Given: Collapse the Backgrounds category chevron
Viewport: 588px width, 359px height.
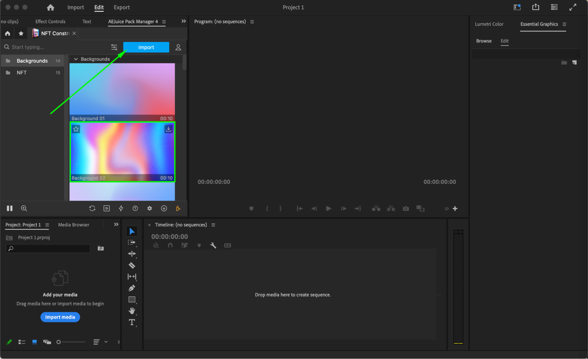Looking at the screenshot, I should 76,59.
